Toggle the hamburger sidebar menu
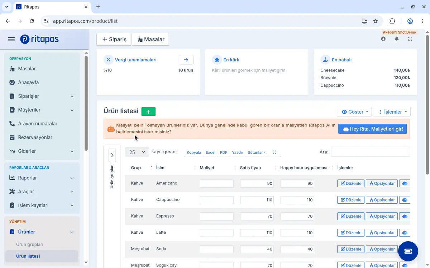The width and height of the screenshot is (430, 268). [11, 39]
